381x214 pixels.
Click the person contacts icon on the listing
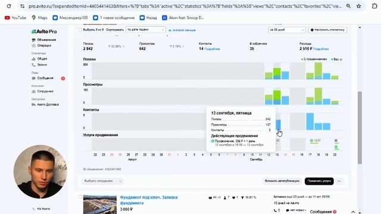(x=225, y=198)
